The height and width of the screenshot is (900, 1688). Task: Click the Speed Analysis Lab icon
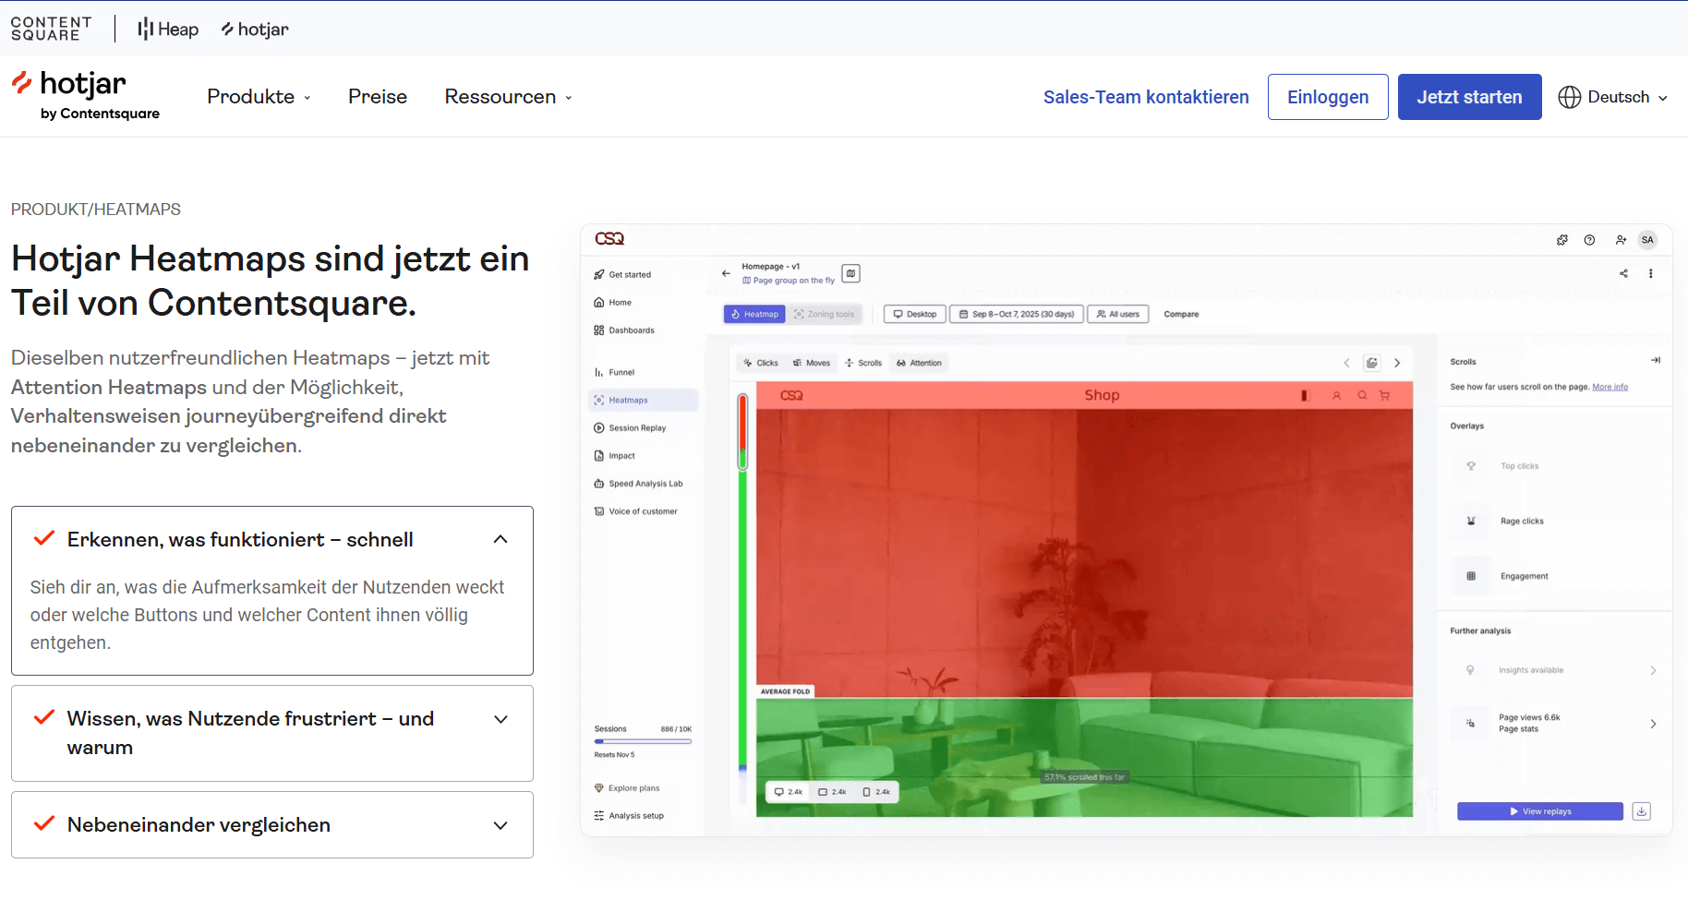click(x=599, y=483)
